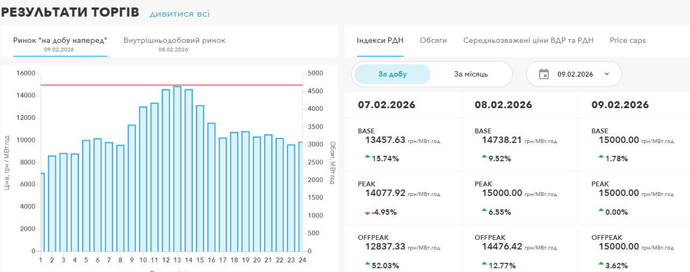Select the 'За добу' toggle option
The width and height of the screenshot is (690, 272).
[393, 74]
